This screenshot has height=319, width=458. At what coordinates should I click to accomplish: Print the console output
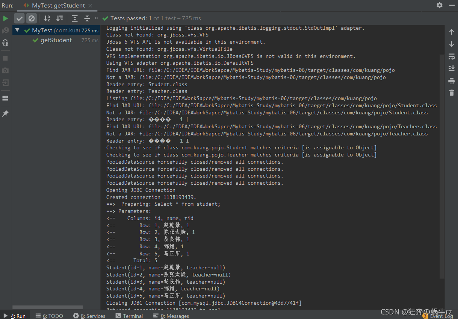(452, 81)
